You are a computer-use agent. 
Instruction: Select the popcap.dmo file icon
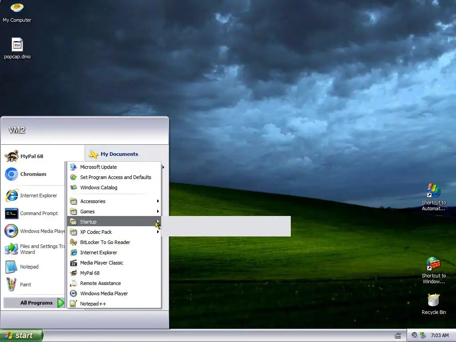17,48
